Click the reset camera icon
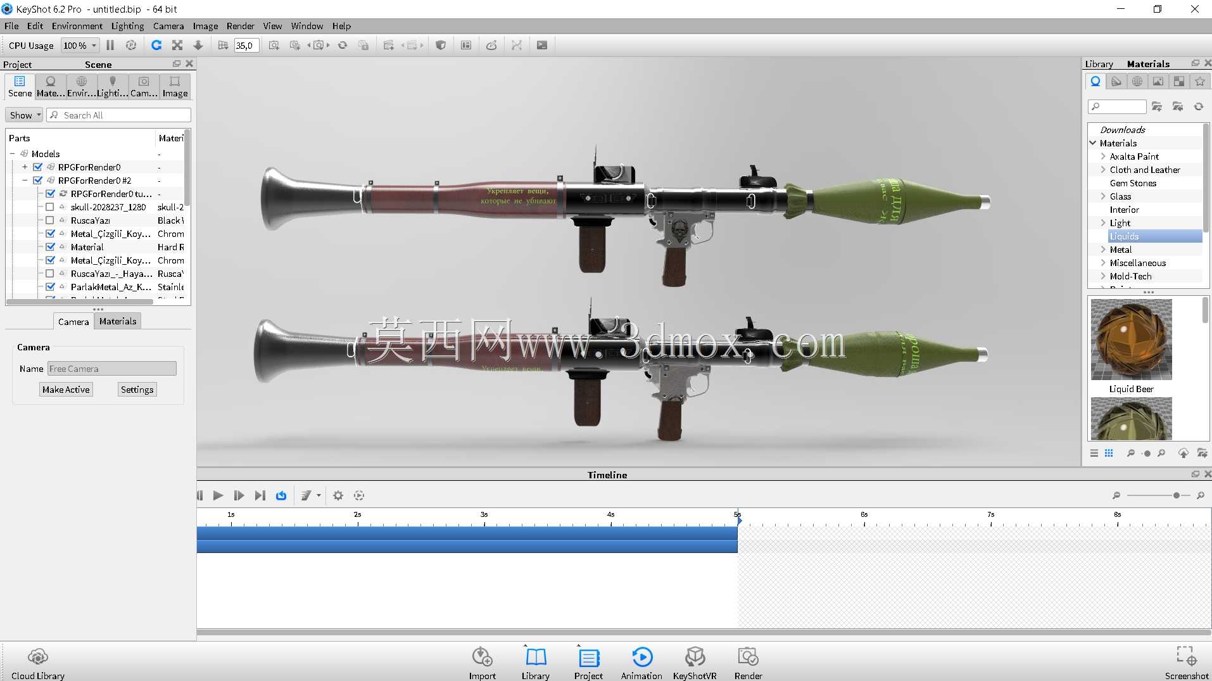The height and width of the screenshot is (681, 1212). tap(343, 45)
